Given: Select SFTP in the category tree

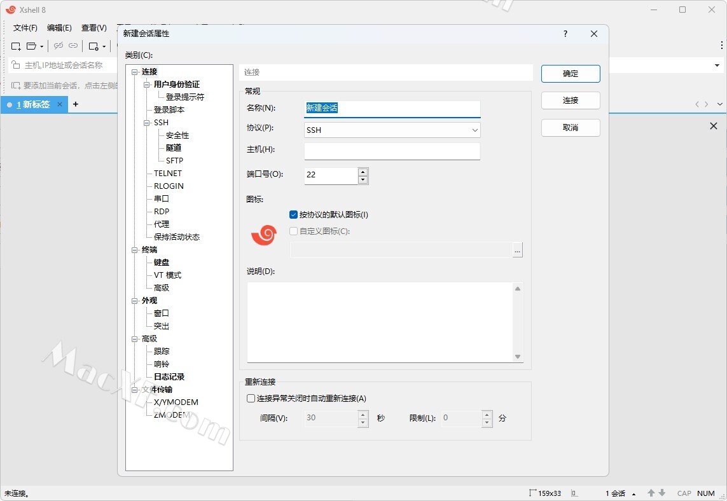Looking at the screenshot, I should coord(174,161).
